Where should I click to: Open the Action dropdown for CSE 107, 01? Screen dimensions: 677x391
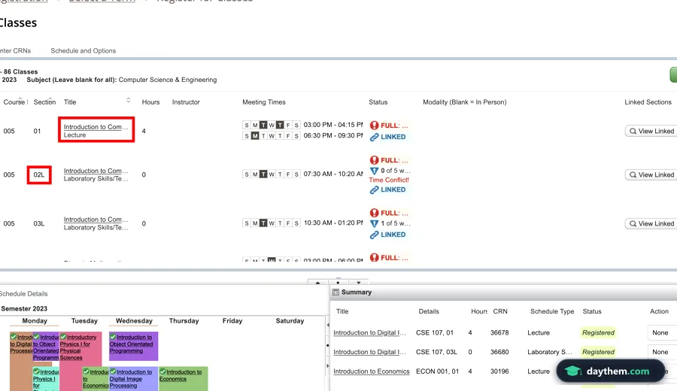coord(662,333)
